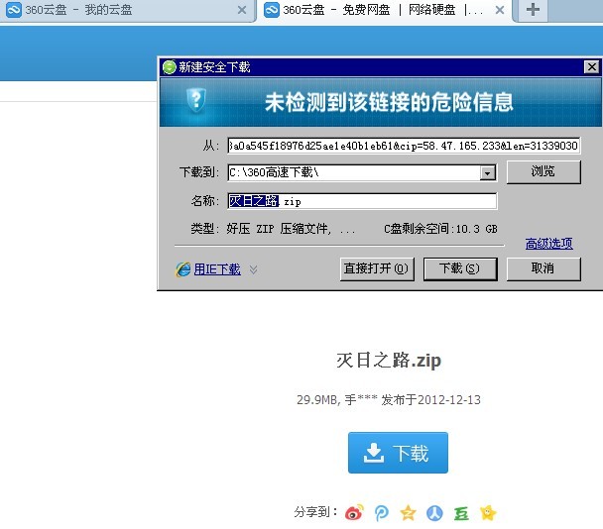Click the 取消 cancel button
The image size is (603, 529).
click(x=543, y=268)
